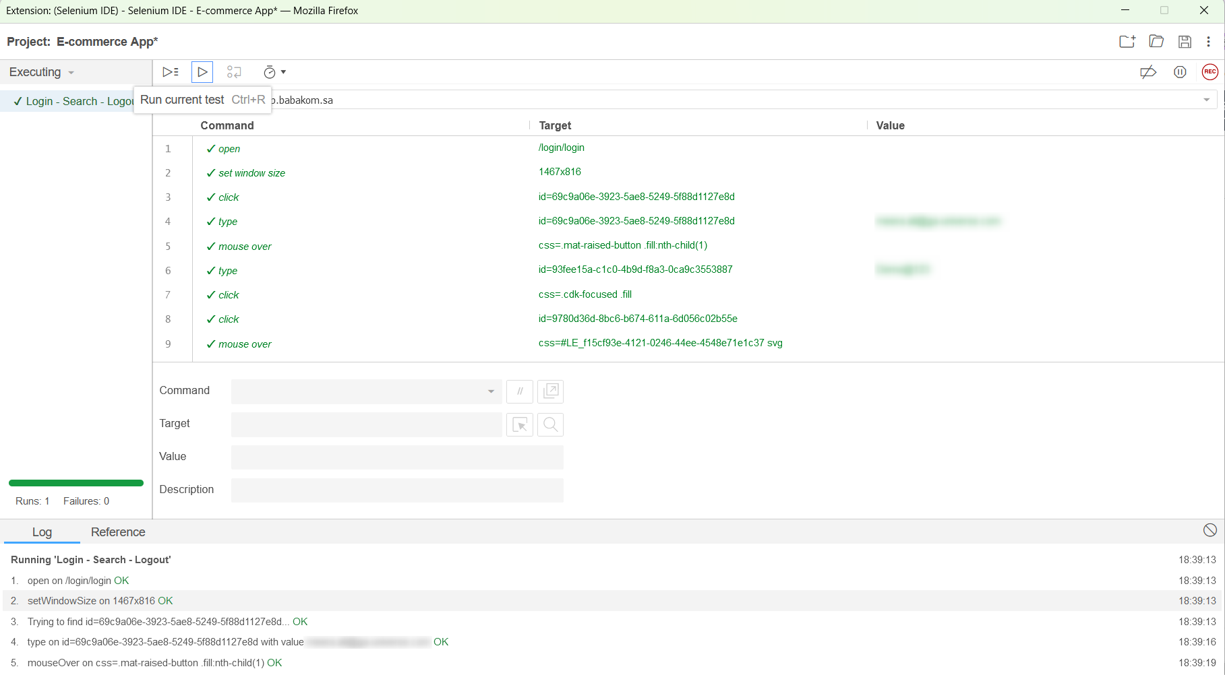Click the Target input field

coord(366,424)
